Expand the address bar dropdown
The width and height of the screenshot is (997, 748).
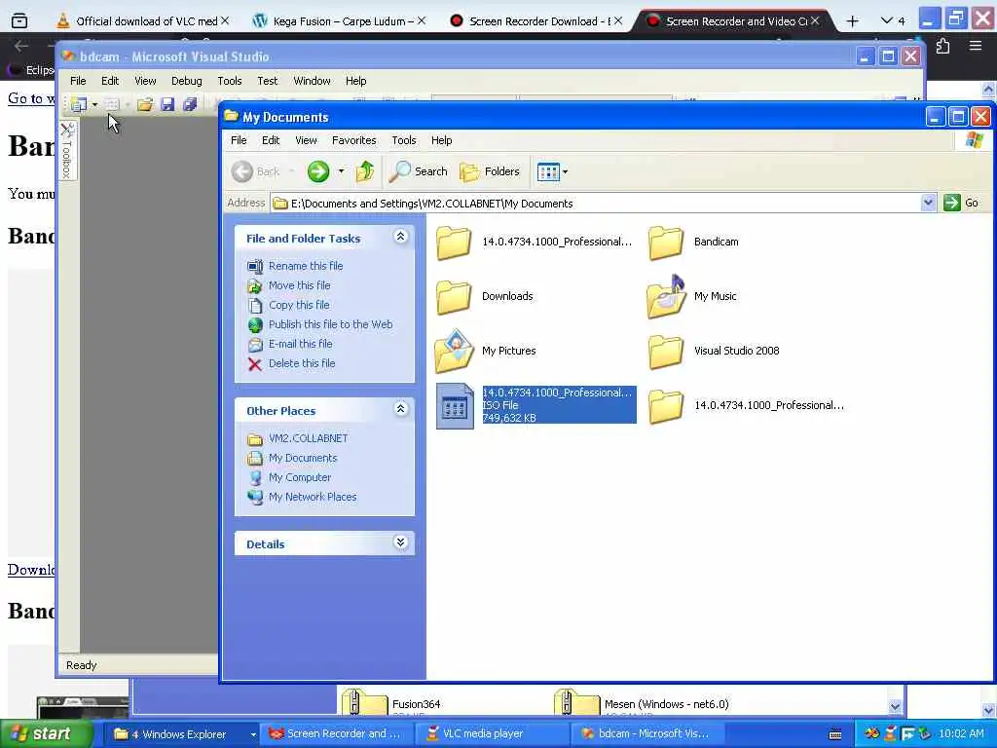[x=928, y=203]
